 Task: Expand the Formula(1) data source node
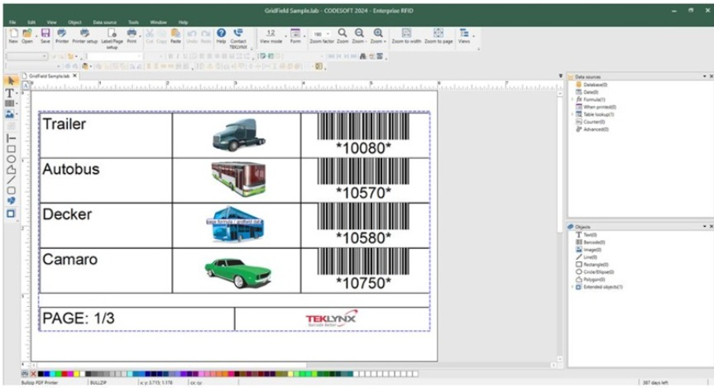[573, 99]
